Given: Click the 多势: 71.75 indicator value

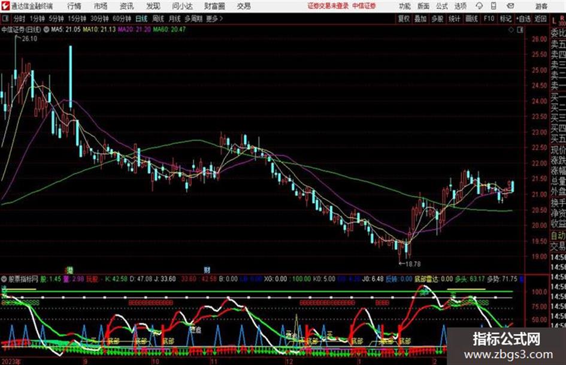Looking at the screenshot, I should pos(502,279).
